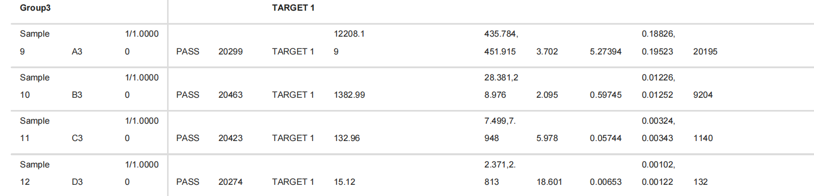Click the Sample 9 row label
Screen dimensions: 814x196
click(x=35, y=43)
